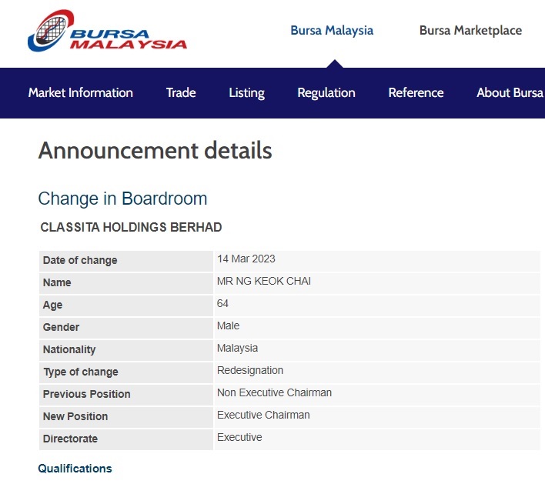The image size is (545, 494).
Task: Open the Regulation menu
Action: click(326, 93)
